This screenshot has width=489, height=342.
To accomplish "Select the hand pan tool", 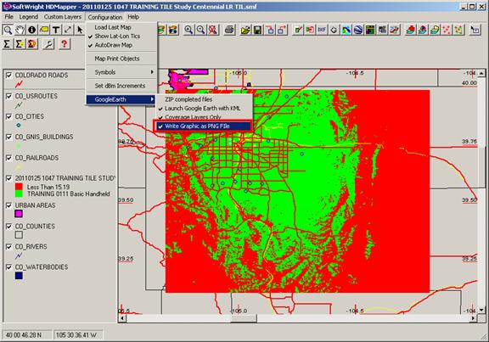I will point(20,30).
